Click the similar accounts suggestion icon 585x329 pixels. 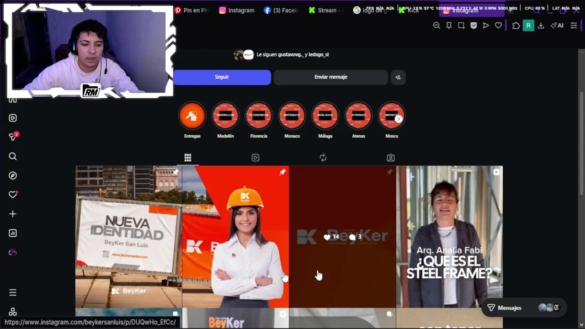click(398, 77)
